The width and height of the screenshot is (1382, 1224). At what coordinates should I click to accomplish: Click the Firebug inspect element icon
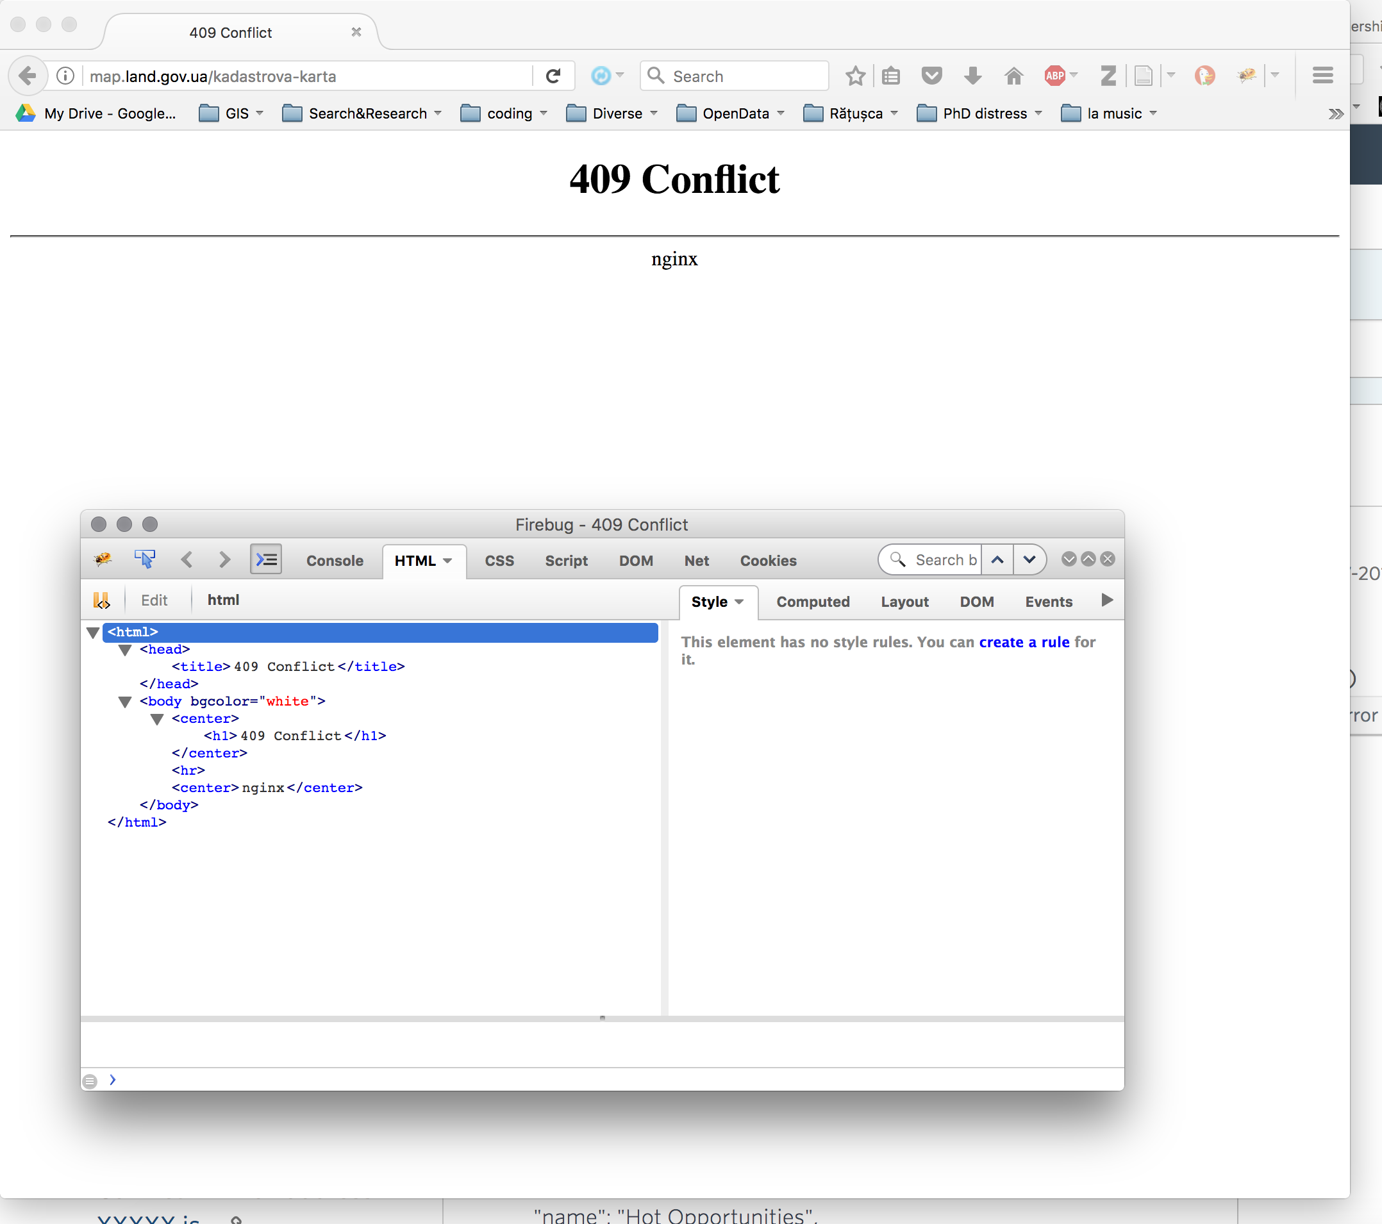[x=145, y=559]
